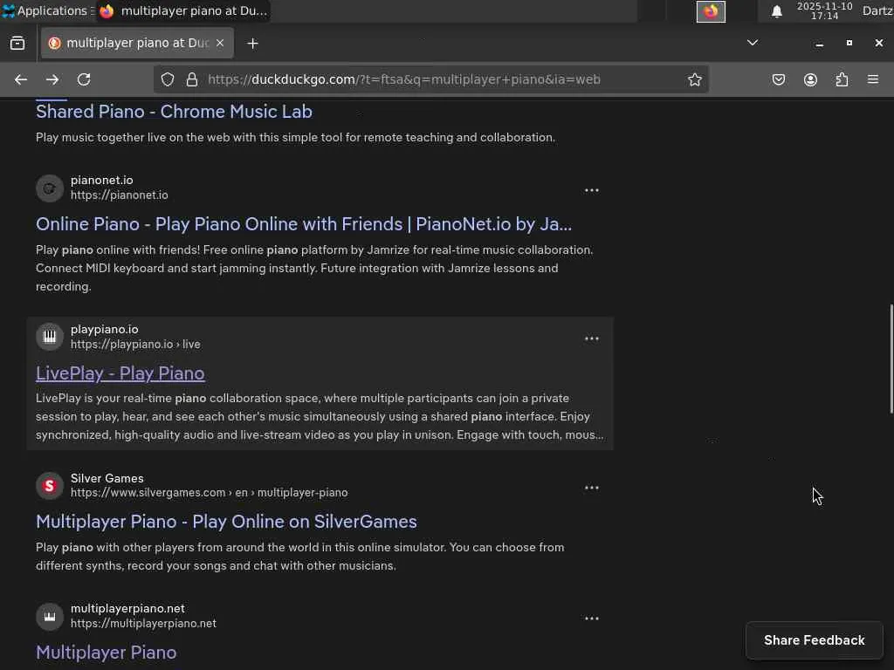Open more options for playpiano.io result

click(x=591, y=338)
